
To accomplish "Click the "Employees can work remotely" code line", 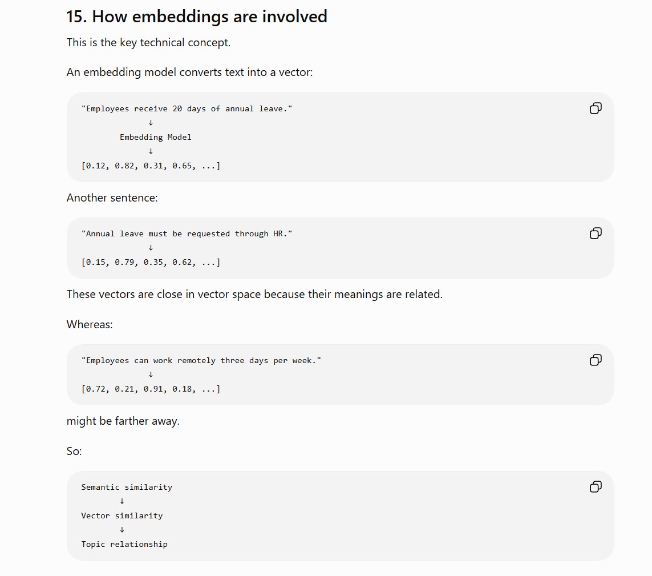I will [x=201, y=360].
